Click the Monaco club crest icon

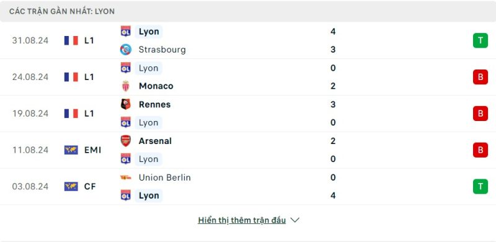[126, 86]
